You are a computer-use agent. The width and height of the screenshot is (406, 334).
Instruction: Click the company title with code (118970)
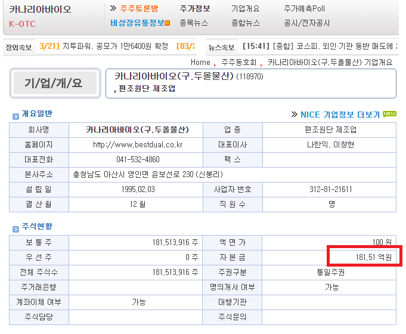click(x=188, y=76)
